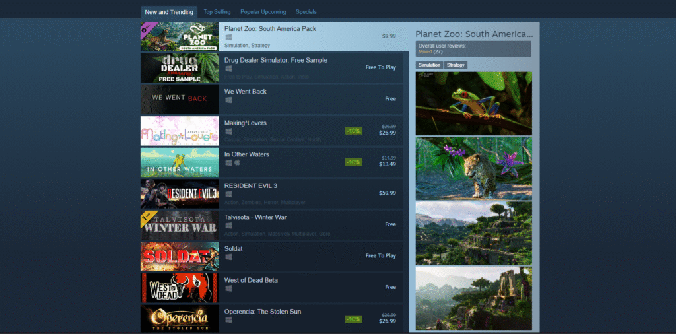
Task: Click Windows icon under Operencia: The Stolen Sun
Action: coord(228,319)
